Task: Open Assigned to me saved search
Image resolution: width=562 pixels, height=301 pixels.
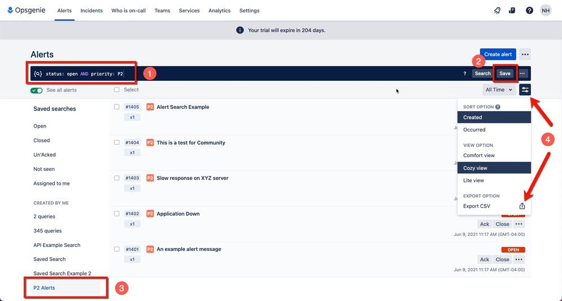Action: coord(52,184)
